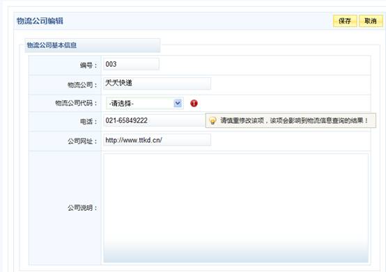Viewport: 386px width, 272px height.
Task: Click the 物流公司： label
Action: 82,85
